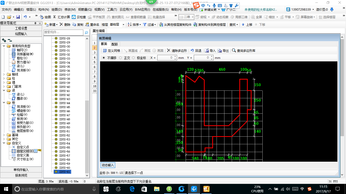Click the 工程设置 panel button
The image size is (346, 194).
tap(21, 28)
